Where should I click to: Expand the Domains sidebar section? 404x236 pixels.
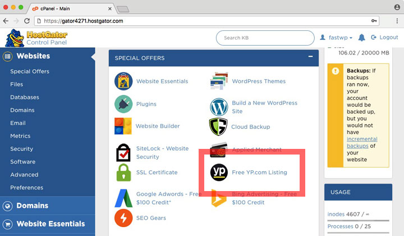pyautogui.click(x=47, y=206)
